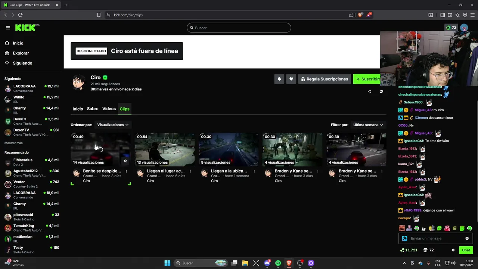The height and width of the screenshot is (269, 478).
Task: Select the Clips tab
Action: tap(124, 109)
